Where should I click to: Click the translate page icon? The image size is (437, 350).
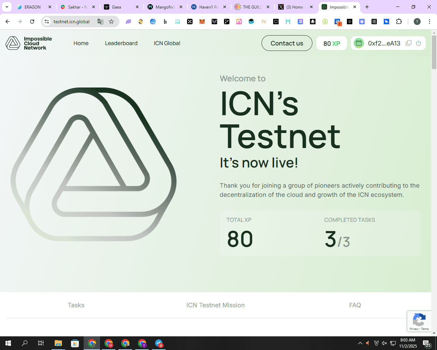(x=100, y=22)
